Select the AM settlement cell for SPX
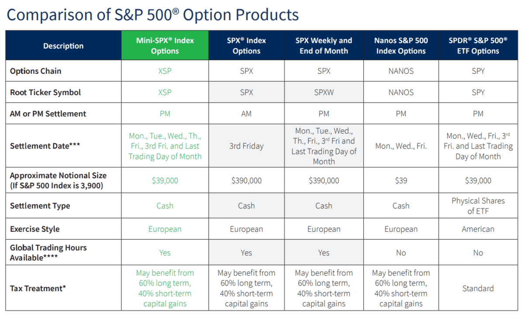This screenshot has width=524, height=316. coord(246,113)
